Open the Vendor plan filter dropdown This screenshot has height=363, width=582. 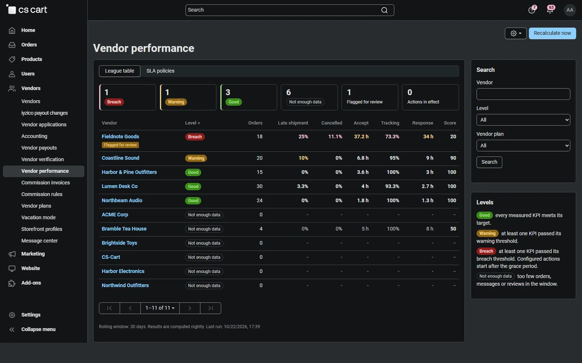[x=523, y=146]
